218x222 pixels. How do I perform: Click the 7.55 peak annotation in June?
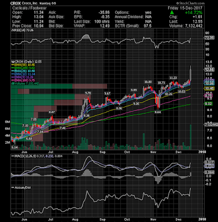coord(34,119)
